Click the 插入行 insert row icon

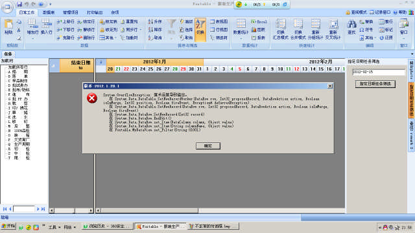[x=46, y=27]
